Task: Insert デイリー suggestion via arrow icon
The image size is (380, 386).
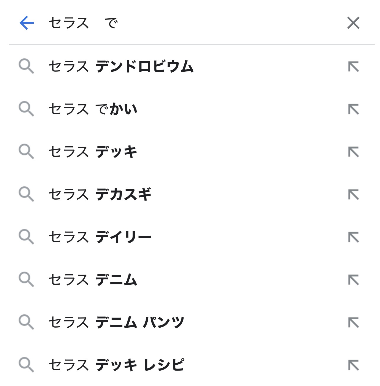Action: [x=353, y=237]
